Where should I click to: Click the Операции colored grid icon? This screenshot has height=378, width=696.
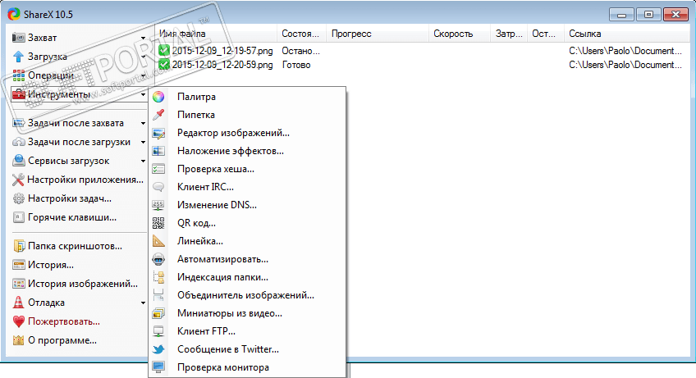pos(19,75)
